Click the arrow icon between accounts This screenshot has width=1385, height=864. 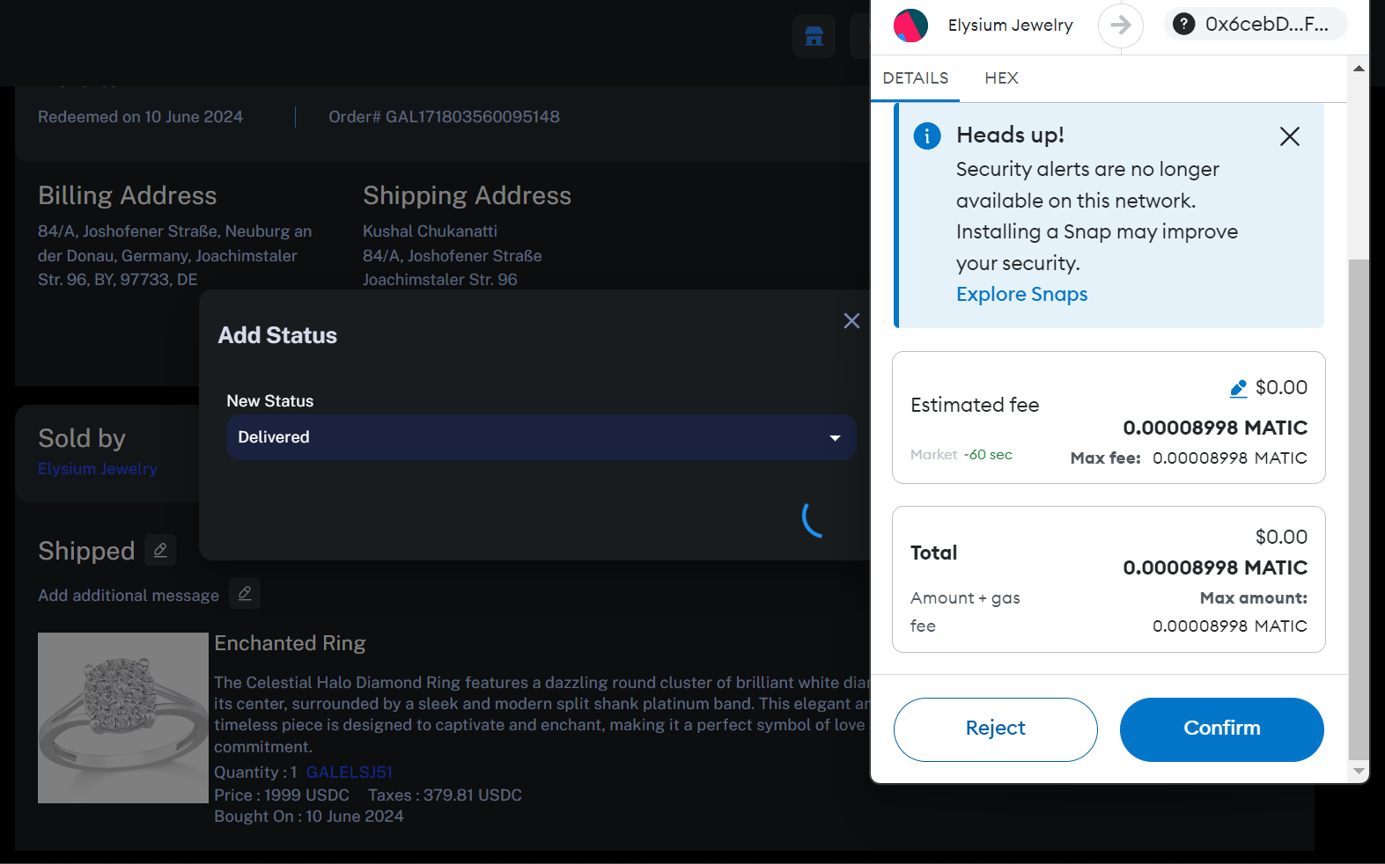pyautogui.click(x=1120, y=25)
